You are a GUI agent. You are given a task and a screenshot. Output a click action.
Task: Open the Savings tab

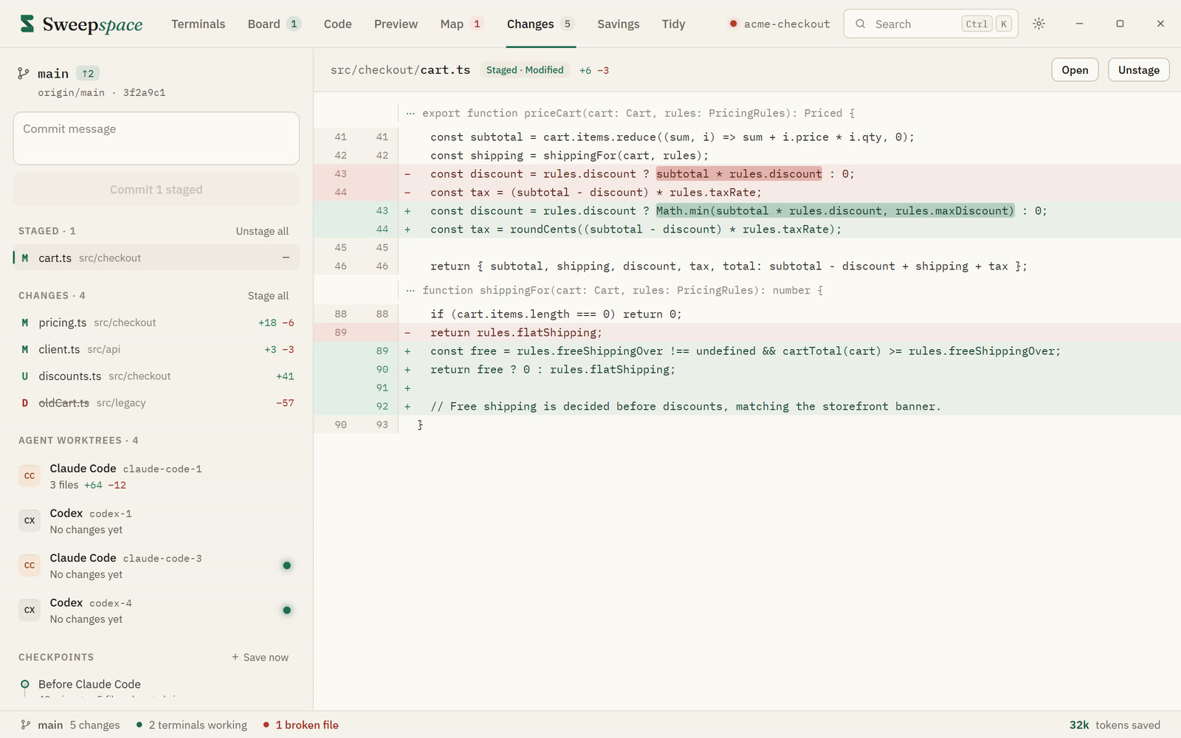click(618, 24)
